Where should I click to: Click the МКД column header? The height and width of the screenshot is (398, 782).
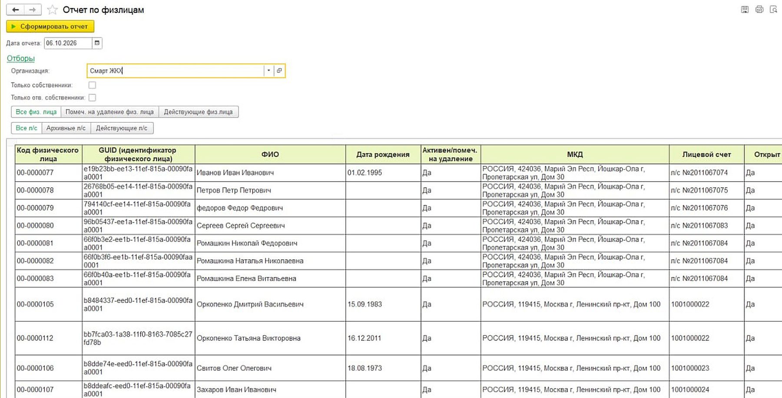pos(575,154)
